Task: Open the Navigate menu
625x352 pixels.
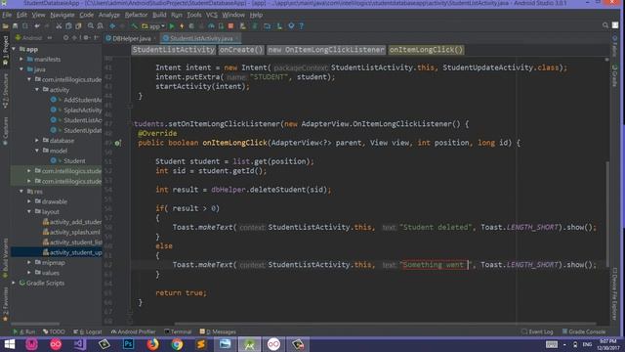Action: (x=62, y=15)
